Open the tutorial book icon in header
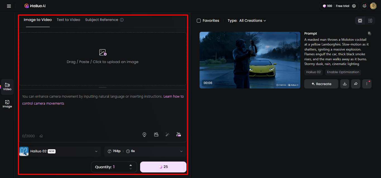This screenshot has height=178, width=381. coord(364,6)
